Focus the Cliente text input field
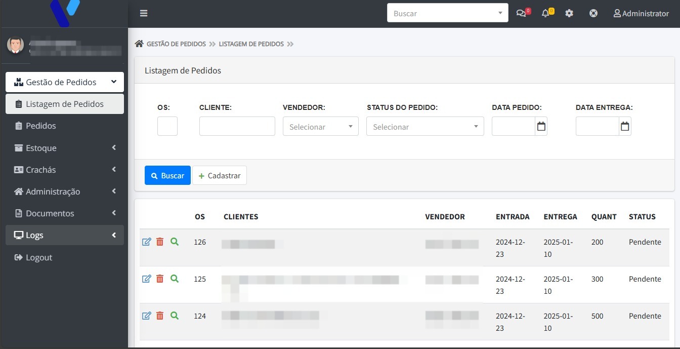680x349 pixels. pos(237,126)
